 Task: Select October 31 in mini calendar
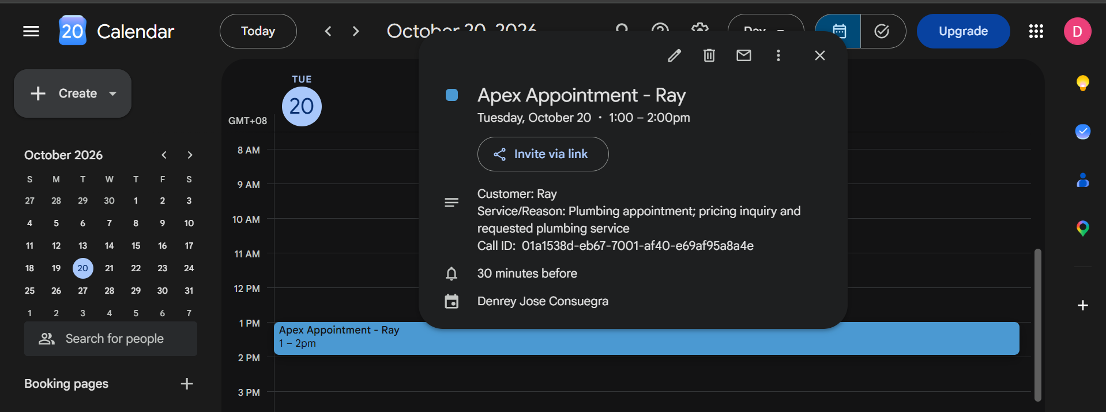[189, 291]
